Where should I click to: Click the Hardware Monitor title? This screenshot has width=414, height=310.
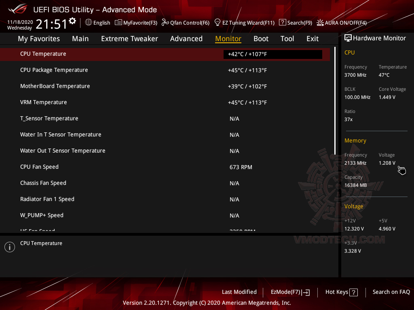coord(379,38)
